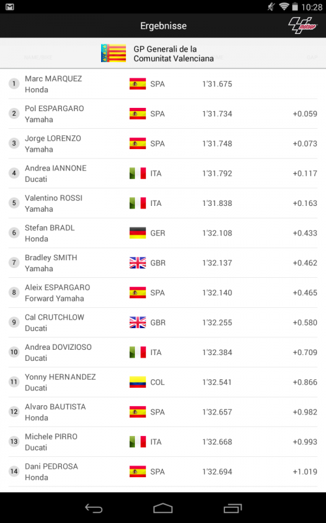This screenshot has width=326, height=523.
Task: Tap the MotoGP logo in header
Action: coord(303,25)
